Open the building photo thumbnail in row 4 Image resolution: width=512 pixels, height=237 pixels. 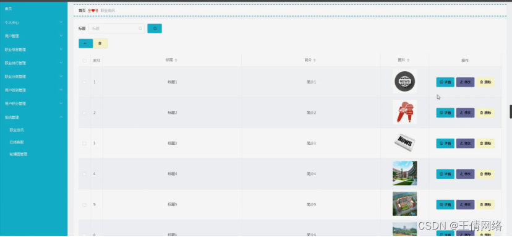point(404,173)
